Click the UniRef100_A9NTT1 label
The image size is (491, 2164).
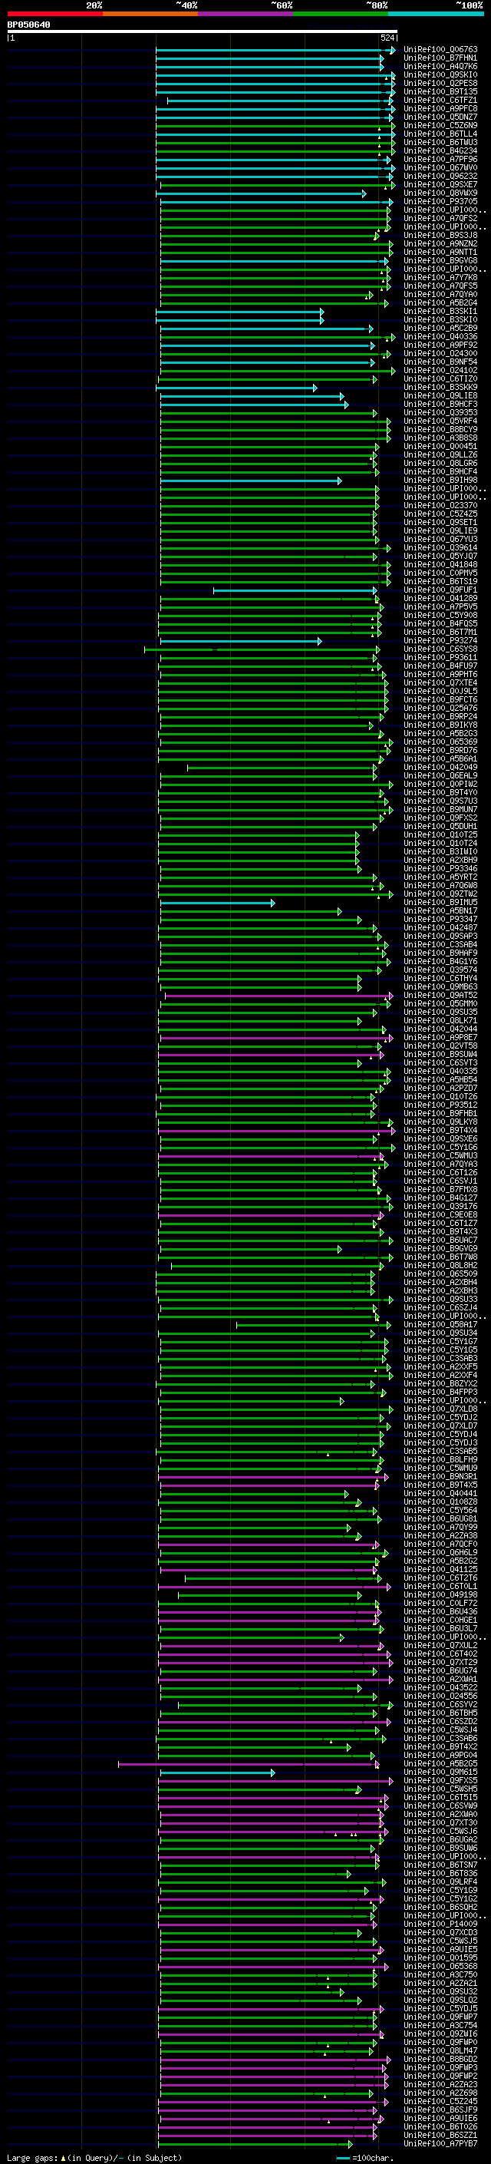pyautogui.click(x=440, y=253)
